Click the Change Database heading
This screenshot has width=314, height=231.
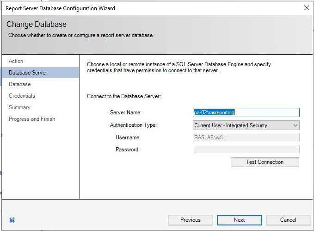point(37,24)
